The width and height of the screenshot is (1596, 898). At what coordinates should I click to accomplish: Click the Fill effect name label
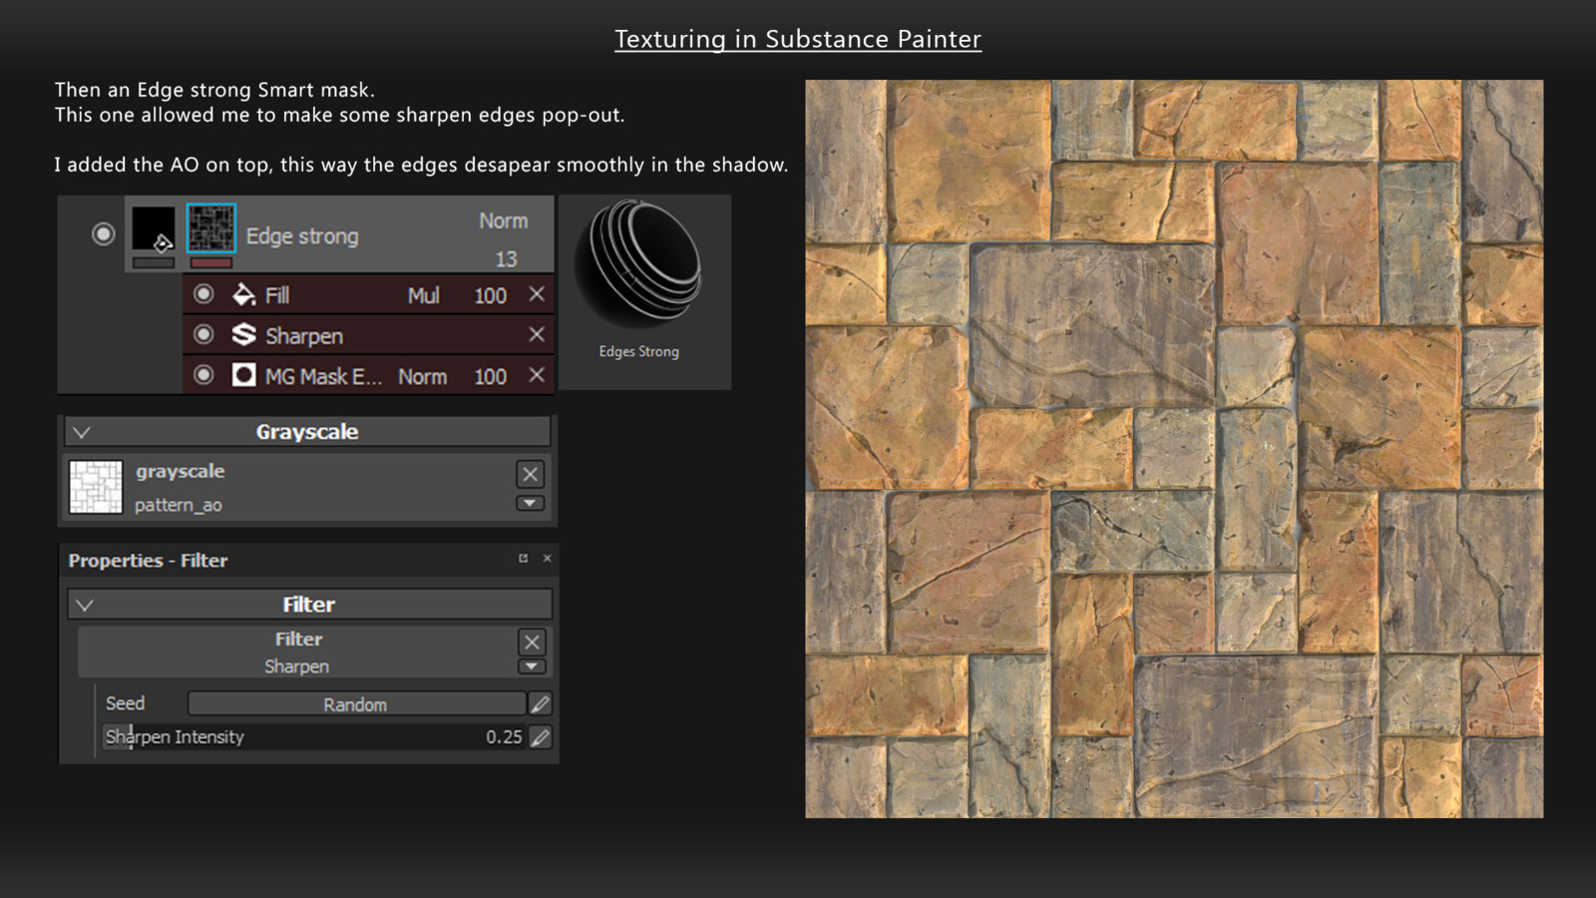[277, 295]
